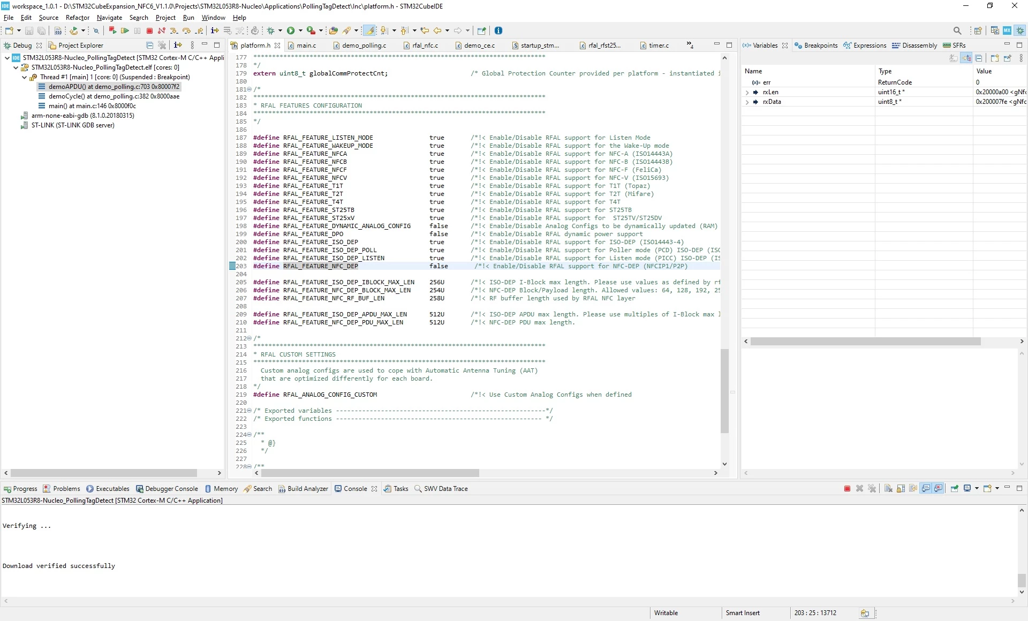Clear the Console output

tap(888, 488)
